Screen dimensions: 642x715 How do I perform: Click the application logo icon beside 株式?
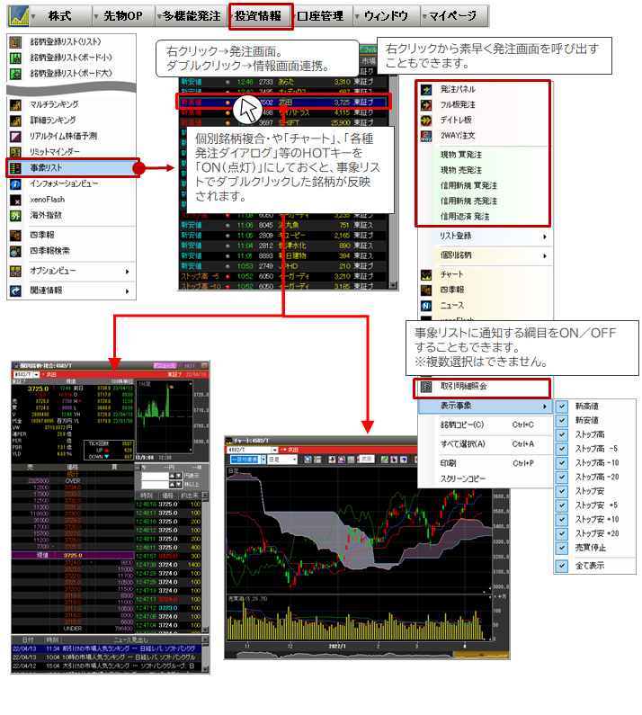click(19, 16)
